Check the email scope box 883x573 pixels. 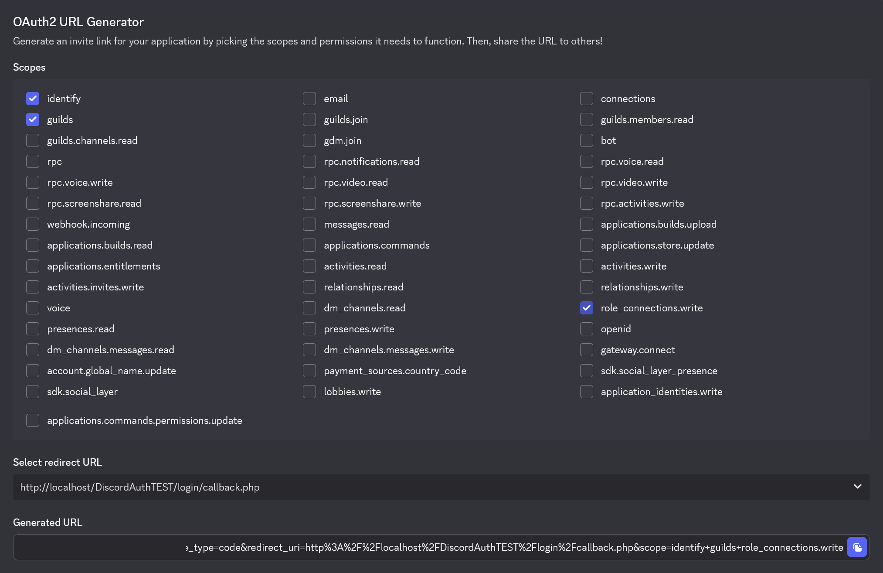click(x=309, y=99)
